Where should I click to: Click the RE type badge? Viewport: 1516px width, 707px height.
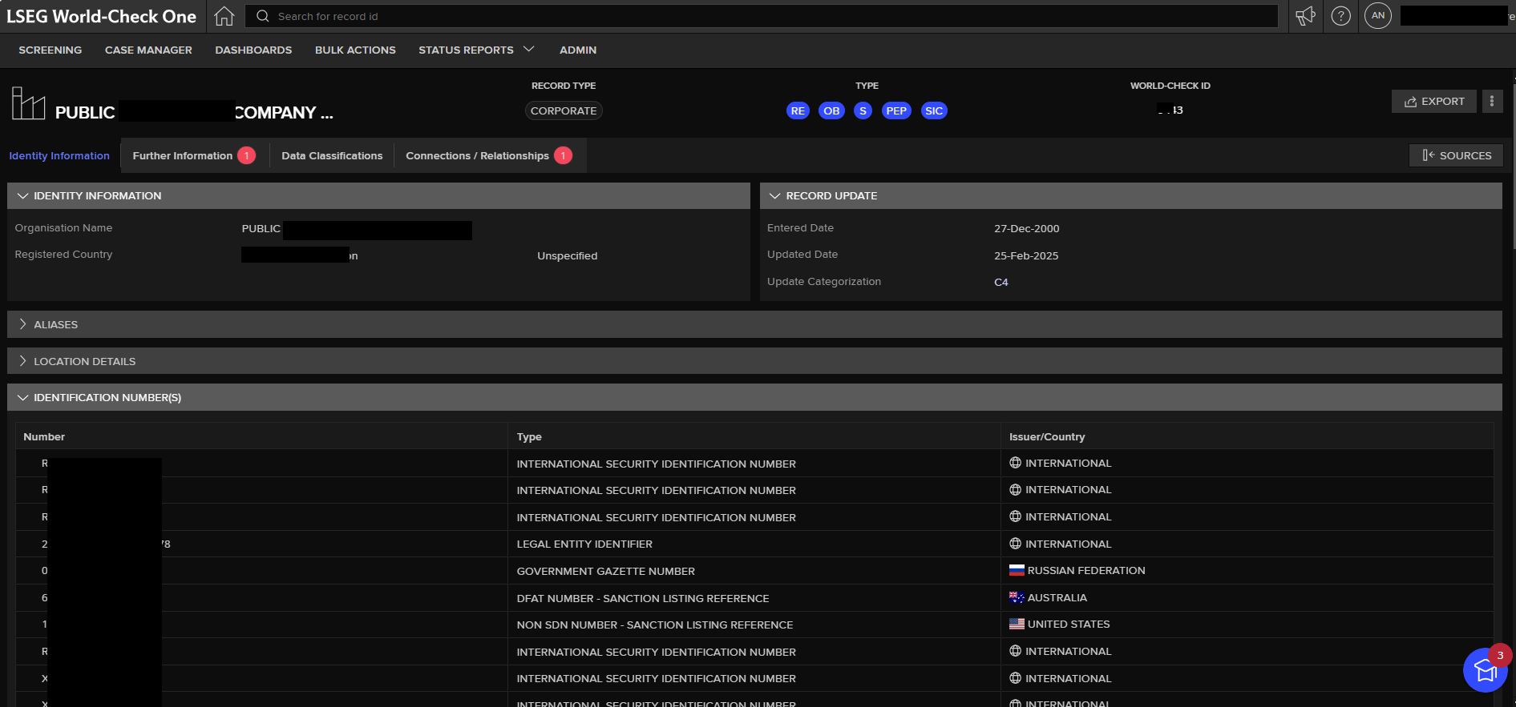click(798, 110)
